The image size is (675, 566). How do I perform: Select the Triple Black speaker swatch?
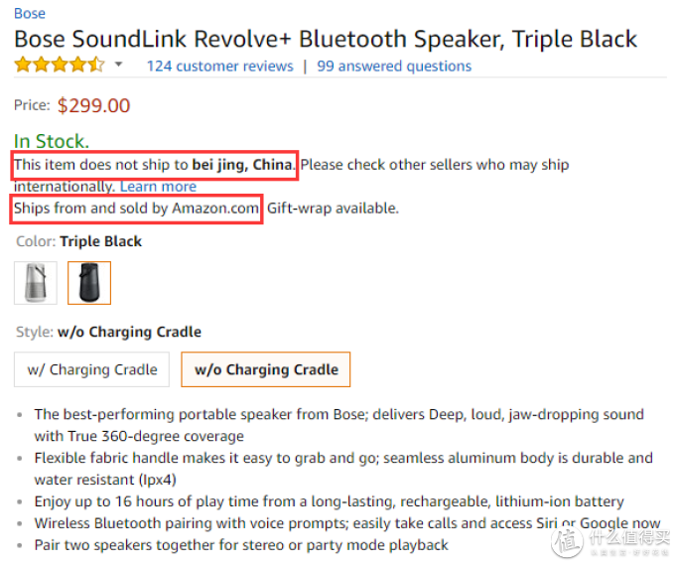89,283
